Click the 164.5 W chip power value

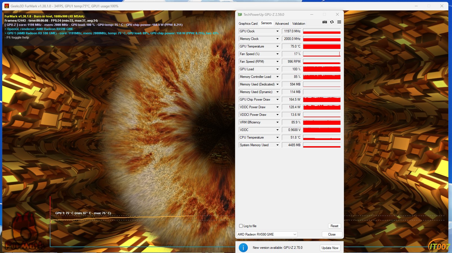pos(292,100)
